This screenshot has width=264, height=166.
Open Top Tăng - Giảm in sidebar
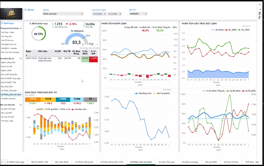7,32
